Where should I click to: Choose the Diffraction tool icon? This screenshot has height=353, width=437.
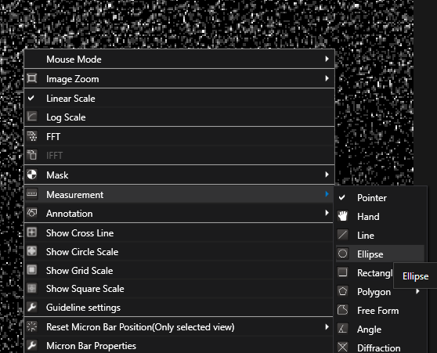click(342, 348)
